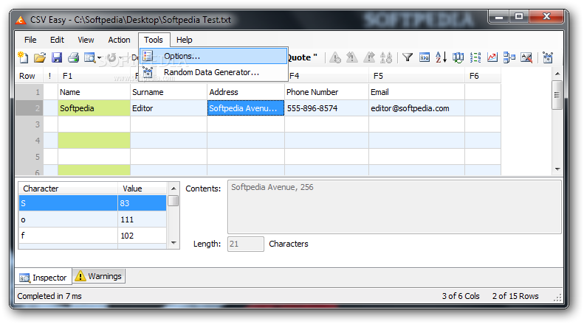Select the editor@softpedia.com cell

coord(416,108)
